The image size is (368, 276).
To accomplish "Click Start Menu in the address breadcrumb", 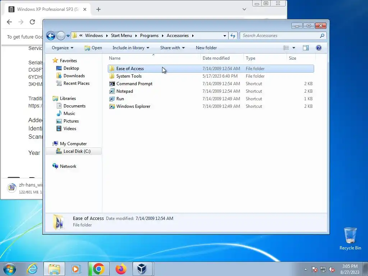I will (x=121, y=36).
